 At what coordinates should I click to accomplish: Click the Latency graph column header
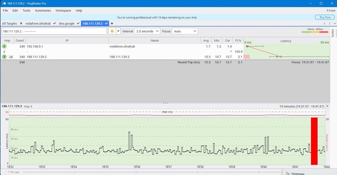tap(286, 41)
